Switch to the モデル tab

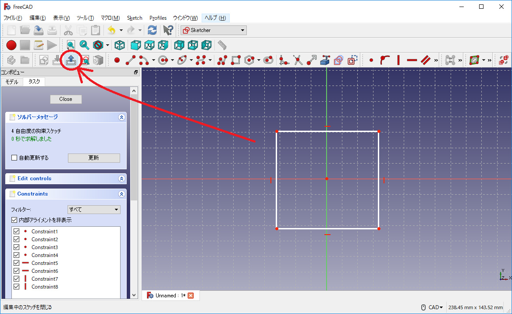12,82
